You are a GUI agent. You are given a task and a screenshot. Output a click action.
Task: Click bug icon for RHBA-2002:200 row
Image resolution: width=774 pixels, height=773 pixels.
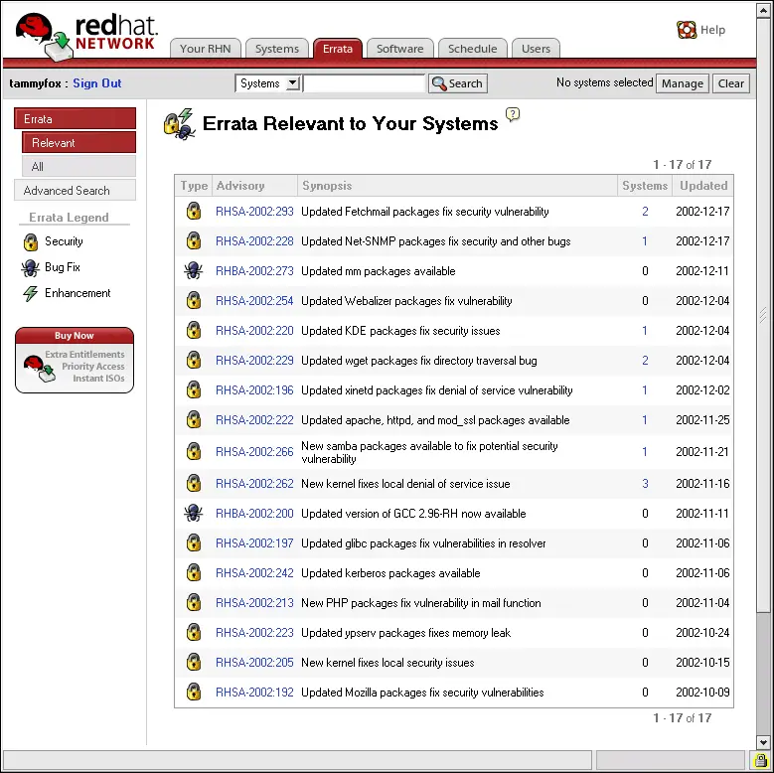(x=194, y=514)
